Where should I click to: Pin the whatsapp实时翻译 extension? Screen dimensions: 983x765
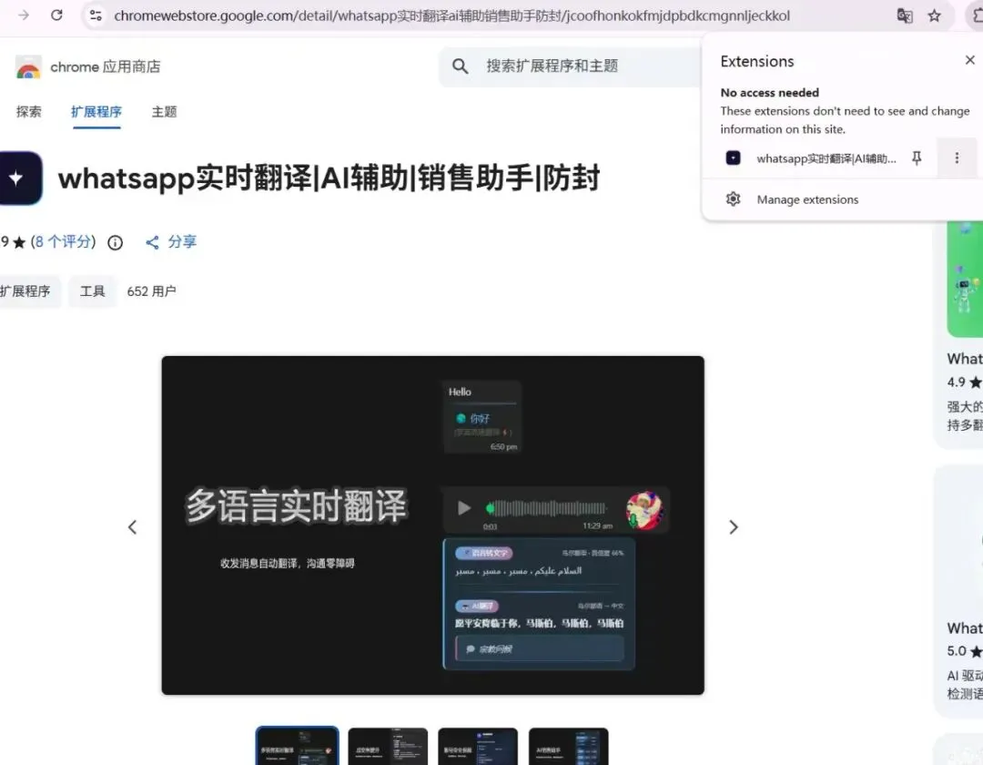point(917,158)
